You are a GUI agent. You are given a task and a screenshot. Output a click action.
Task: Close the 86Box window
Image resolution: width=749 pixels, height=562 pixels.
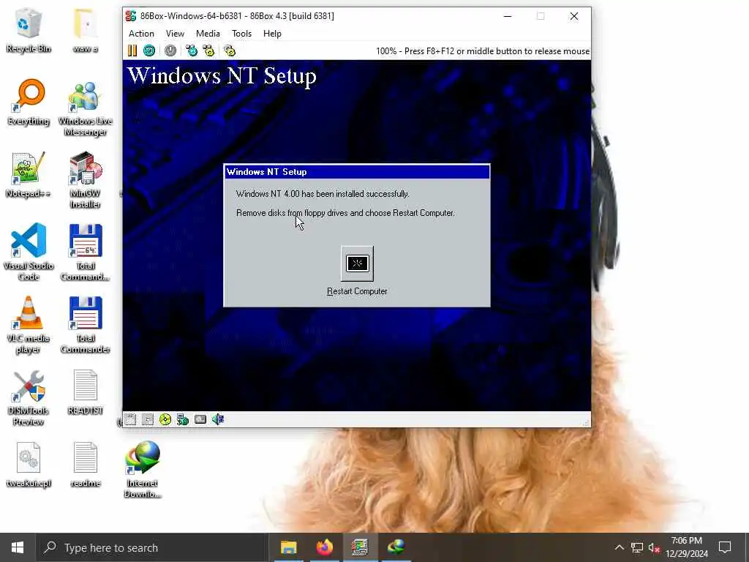click(x=574, y=16)
